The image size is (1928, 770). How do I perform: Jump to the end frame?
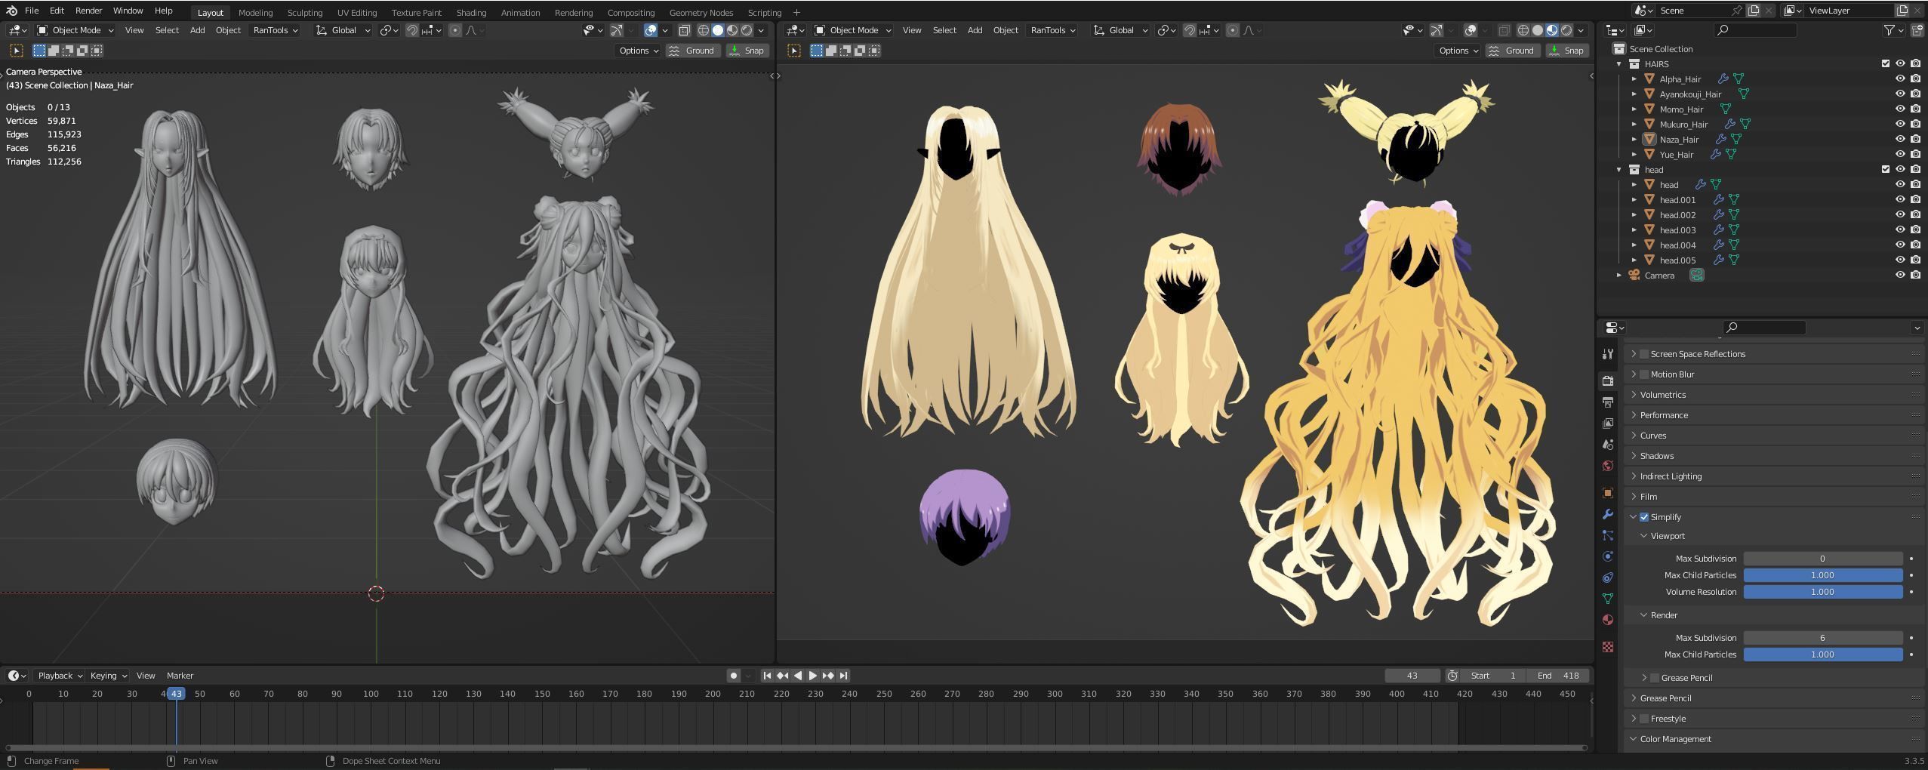tap(844, 676)
